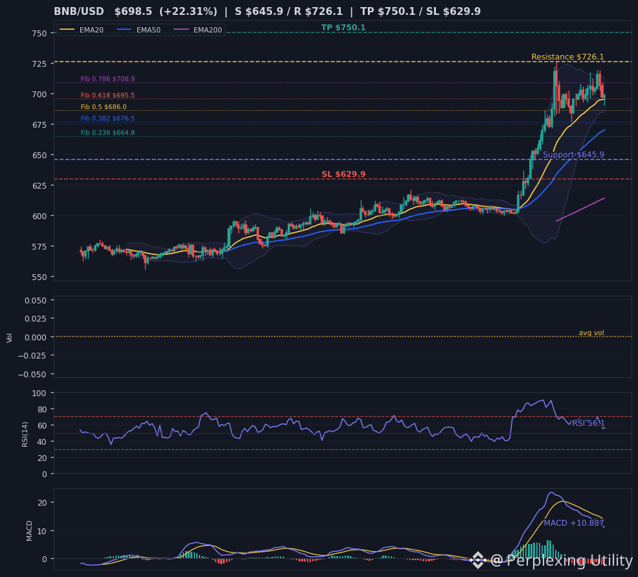Click the RSI(14) axis label

[25, 434]
